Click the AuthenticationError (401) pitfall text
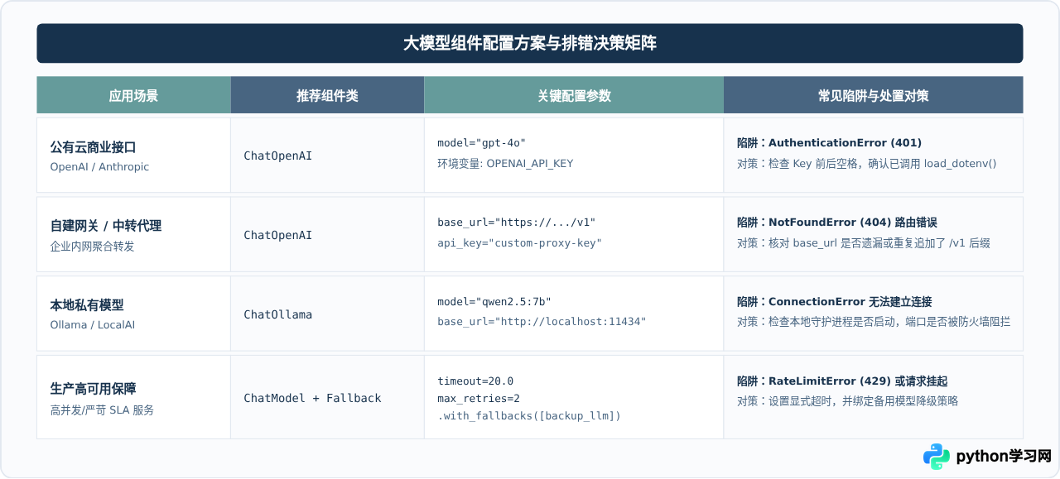 coord(829,142)
